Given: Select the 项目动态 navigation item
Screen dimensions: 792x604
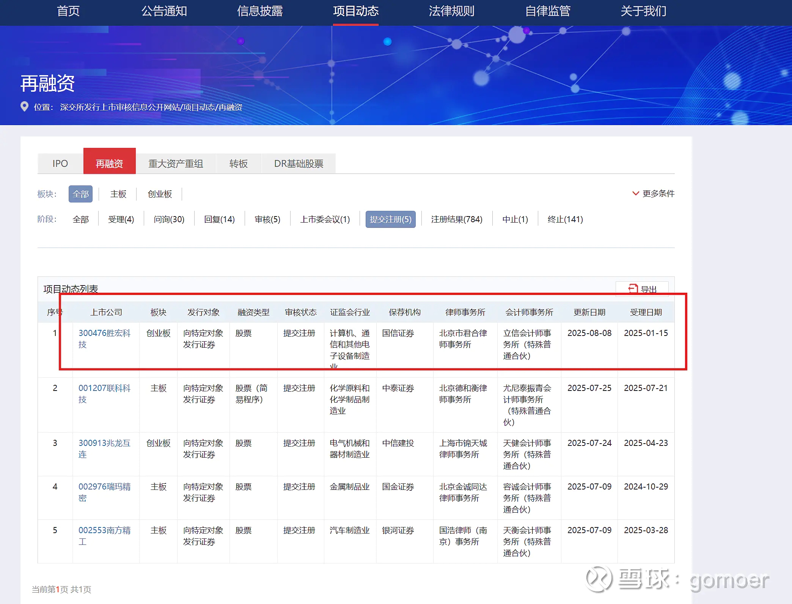Looking at the screenshot, I should [x=356, y=11].
